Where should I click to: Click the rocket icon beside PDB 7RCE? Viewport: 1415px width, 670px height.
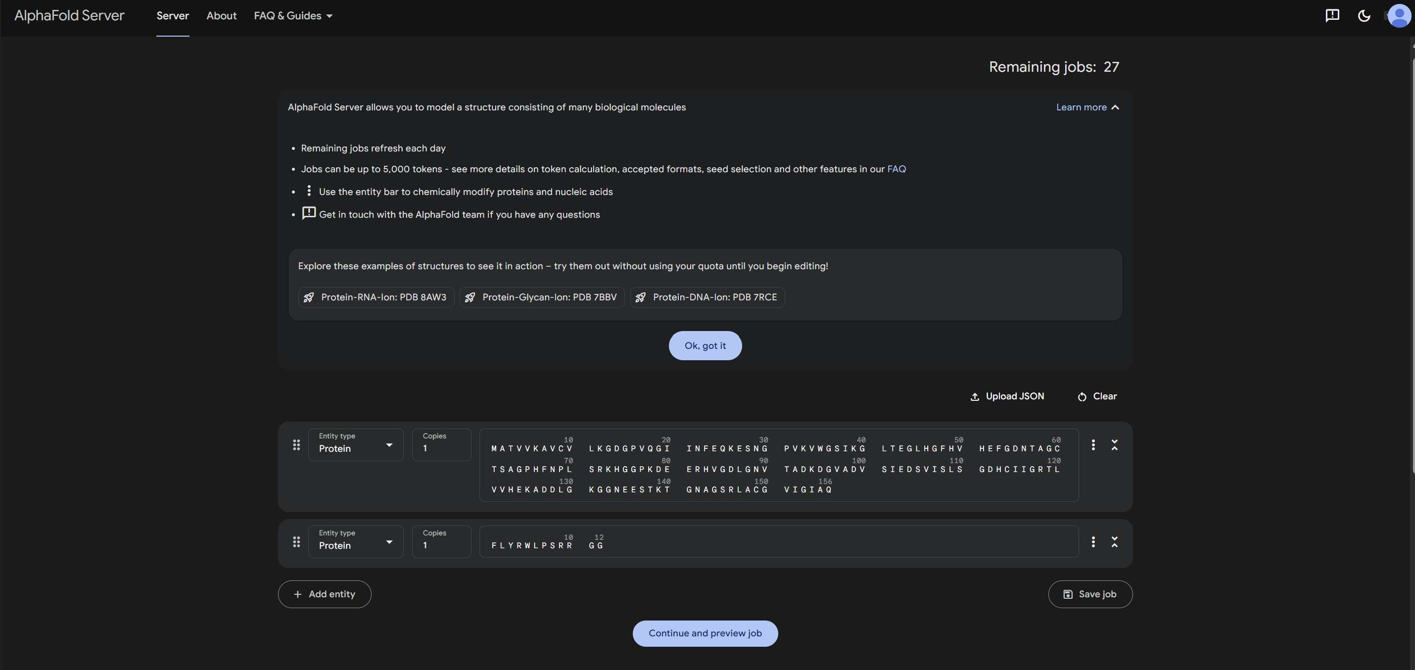click(640, 297)
